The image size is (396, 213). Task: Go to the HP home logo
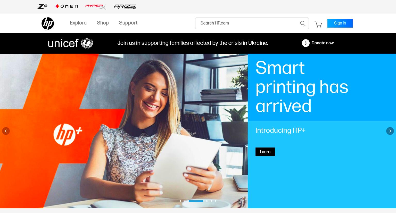tap(48, 23)
